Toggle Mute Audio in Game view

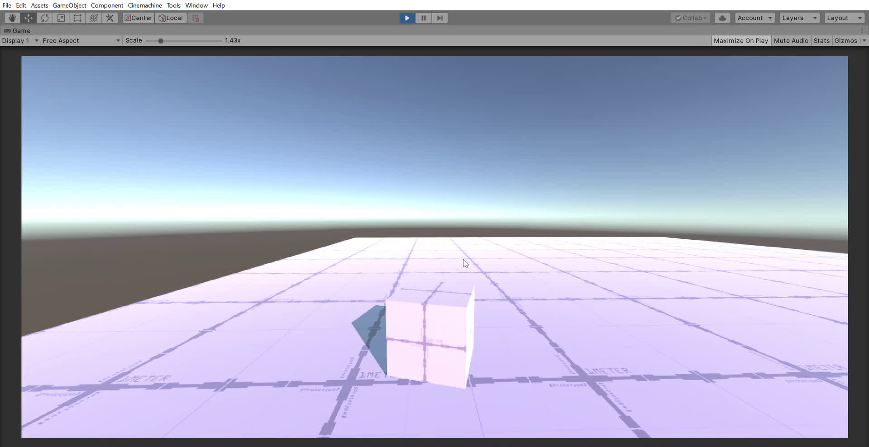[x=791, y=41]
